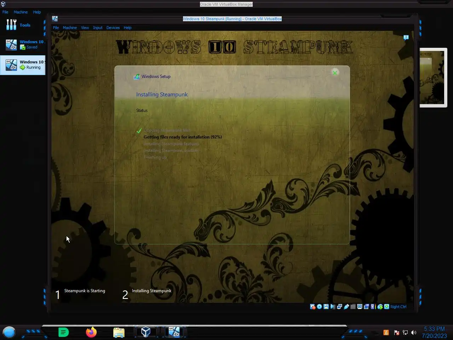The width and height of the screenshot is (453, 340).
Task: Open Devices menu in the VM window
Action: 113,28
